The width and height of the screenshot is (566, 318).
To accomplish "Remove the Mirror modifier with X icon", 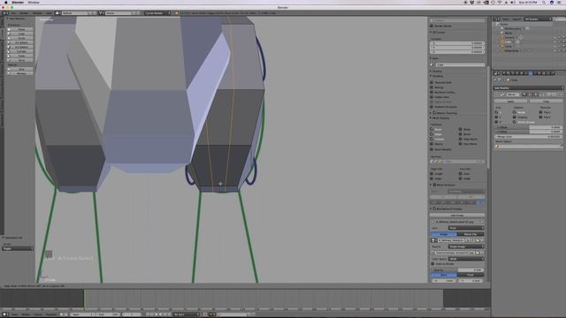I will point(561,95).
